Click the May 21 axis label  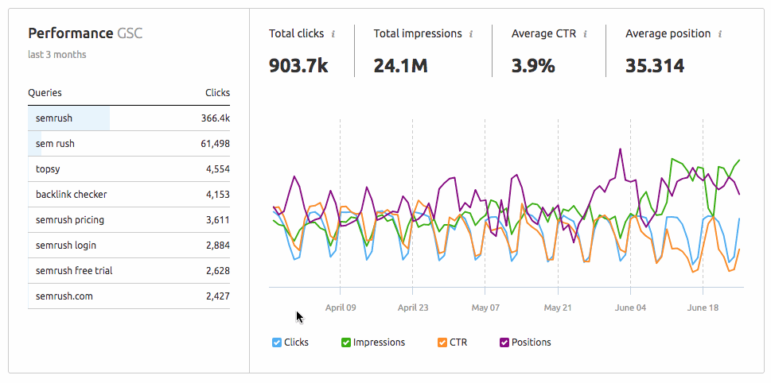click(558, 308)
